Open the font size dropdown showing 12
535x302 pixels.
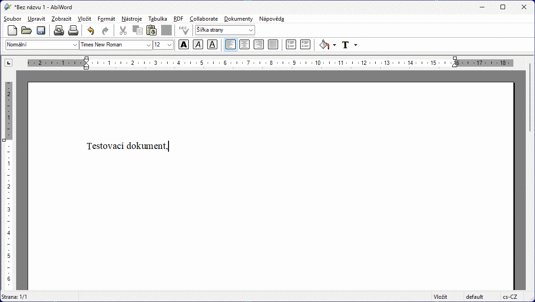coord(163,45)
